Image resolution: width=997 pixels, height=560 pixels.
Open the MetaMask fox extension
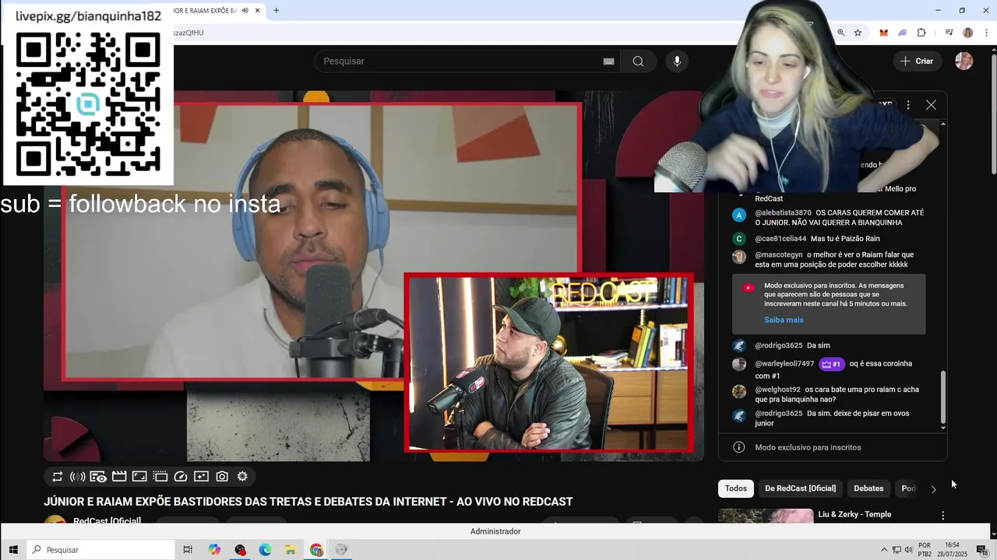pos(883,33)
